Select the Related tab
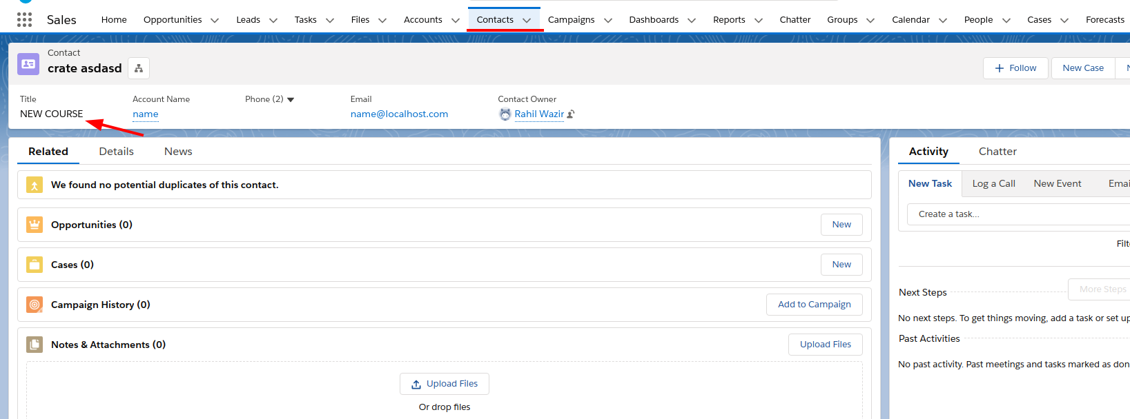The height and width of the screenshot is (419, 1130). pos(48,152)
